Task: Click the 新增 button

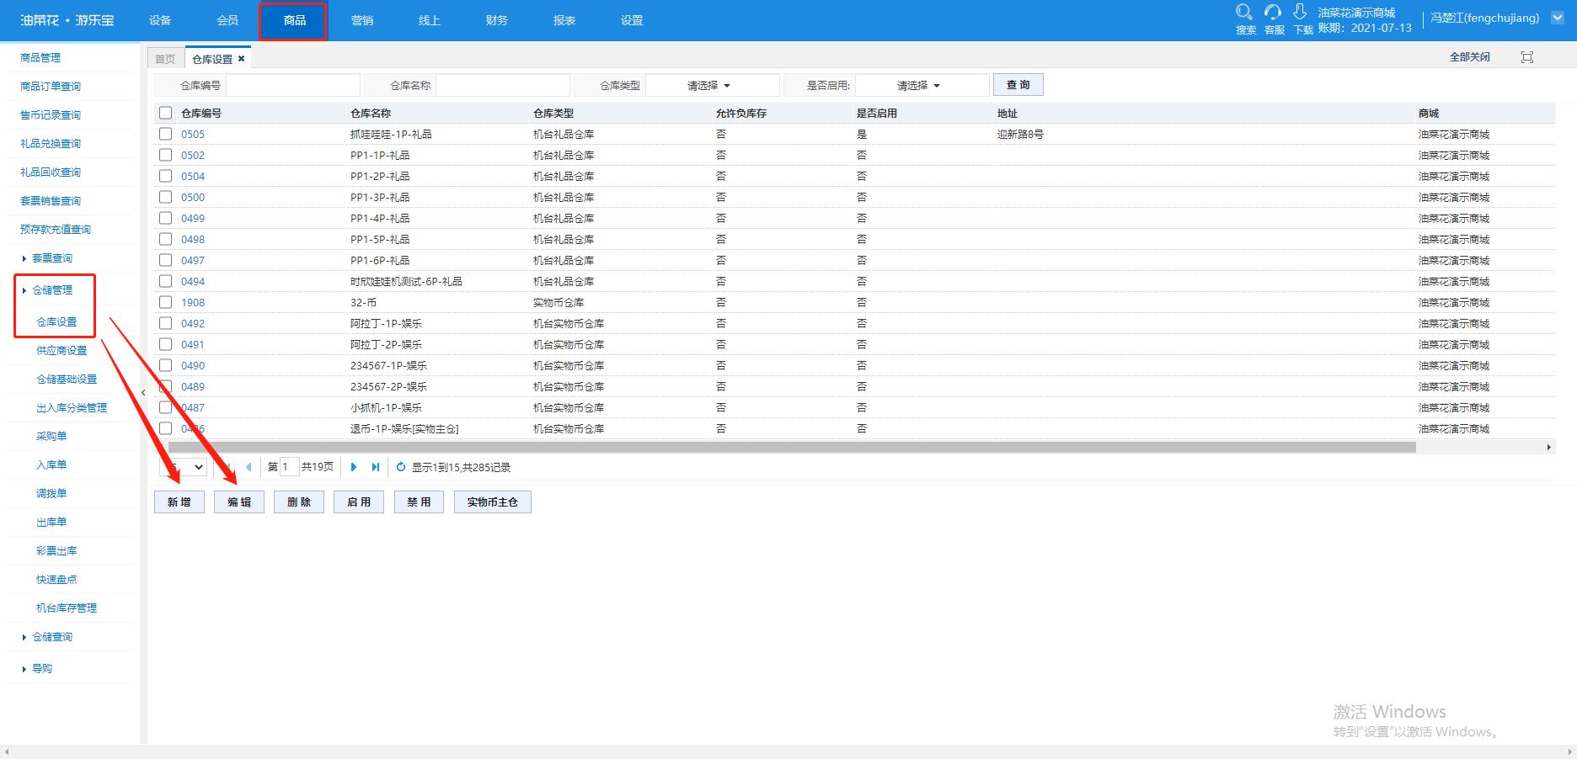Action: 179,502
